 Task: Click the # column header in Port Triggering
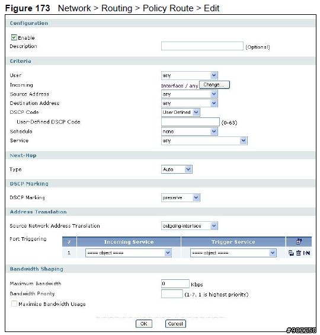(x=69, y=242)
